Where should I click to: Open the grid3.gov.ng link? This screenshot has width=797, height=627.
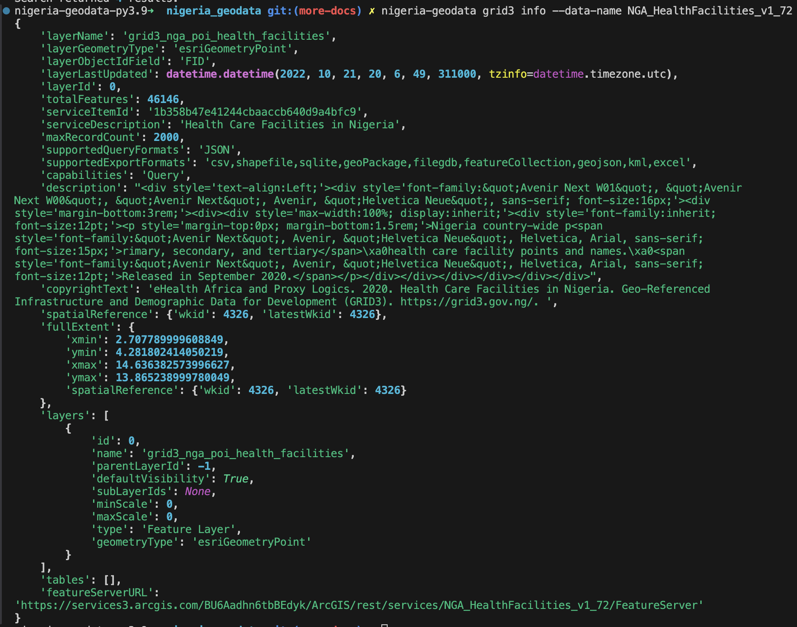point(469,302)
